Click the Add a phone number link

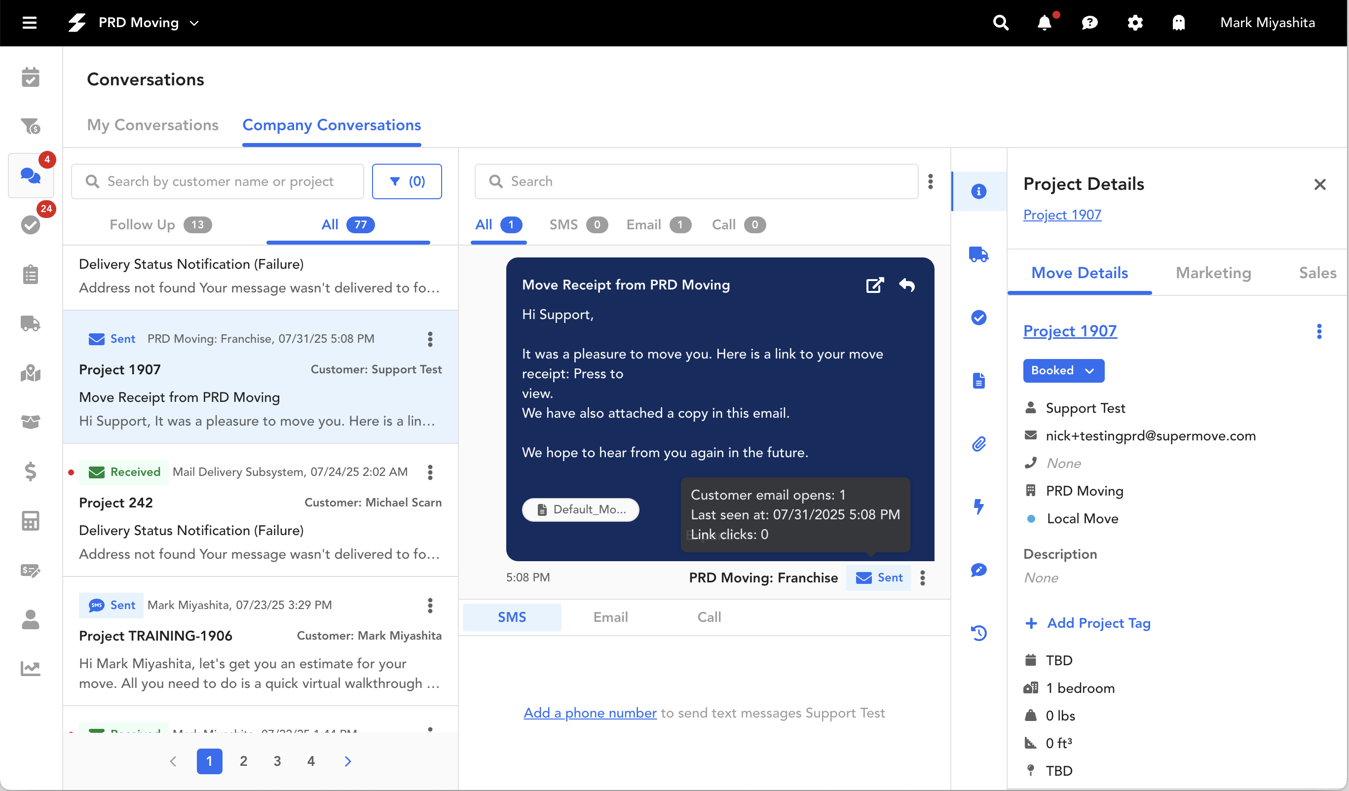coord(590,713)
